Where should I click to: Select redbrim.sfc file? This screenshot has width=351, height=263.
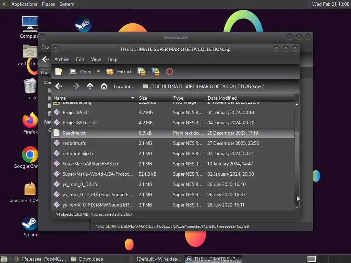(x=173, y=143)
